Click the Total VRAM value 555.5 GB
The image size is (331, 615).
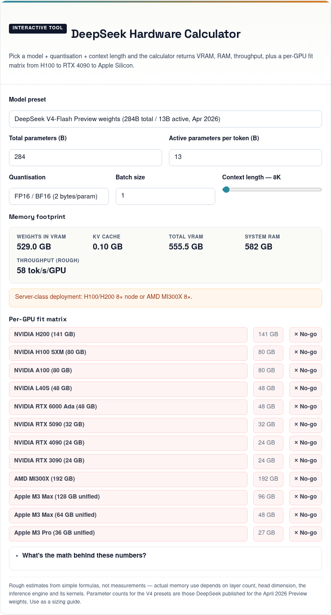pyautogui.click(x=186, y=247)
